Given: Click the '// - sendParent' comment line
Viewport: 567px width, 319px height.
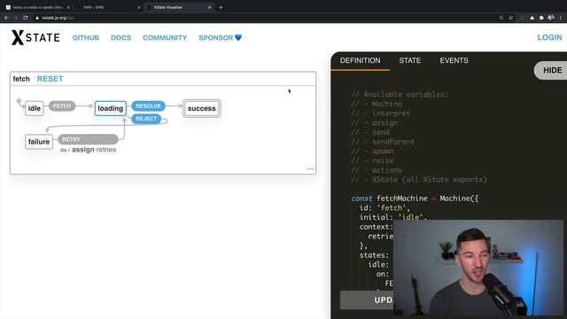Looking at the screenshot, I should pos(383,142).
